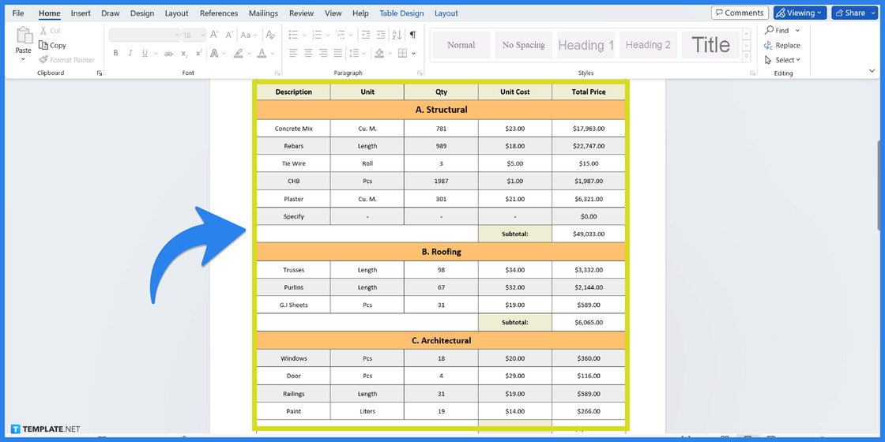
Task: Toggle Italic formatting
Action: [130, 53]
